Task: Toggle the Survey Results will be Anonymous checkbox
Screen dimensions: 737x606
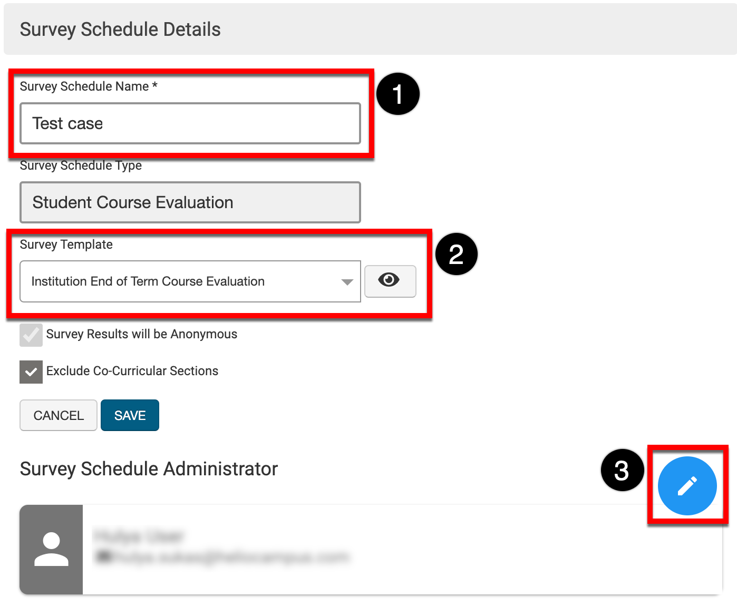Action: [x=31, y=335]
